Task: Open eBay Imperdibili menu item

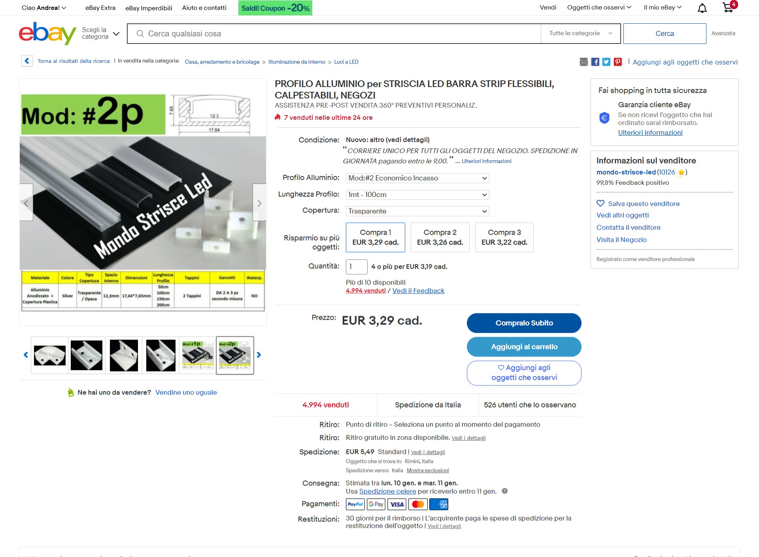Action: [149, 8]
